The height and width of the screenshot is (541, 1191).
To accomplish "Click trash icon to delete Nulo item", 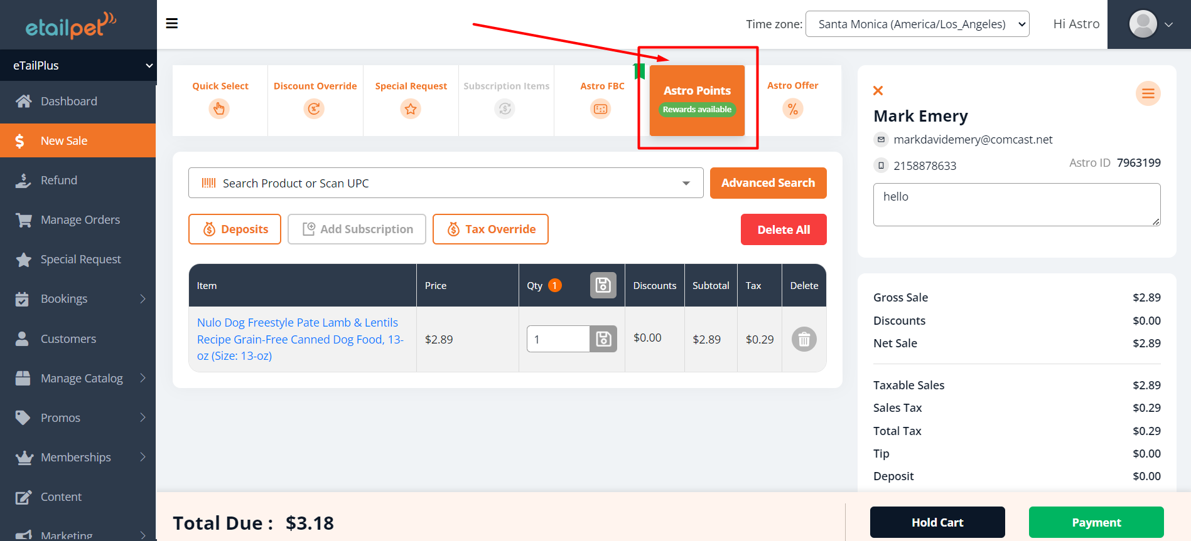I will [x=804, y=339].
